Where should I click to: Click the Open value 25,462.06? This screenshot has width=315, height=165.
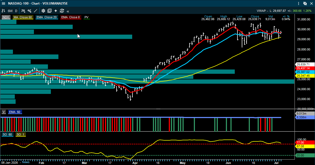[208, 19]
